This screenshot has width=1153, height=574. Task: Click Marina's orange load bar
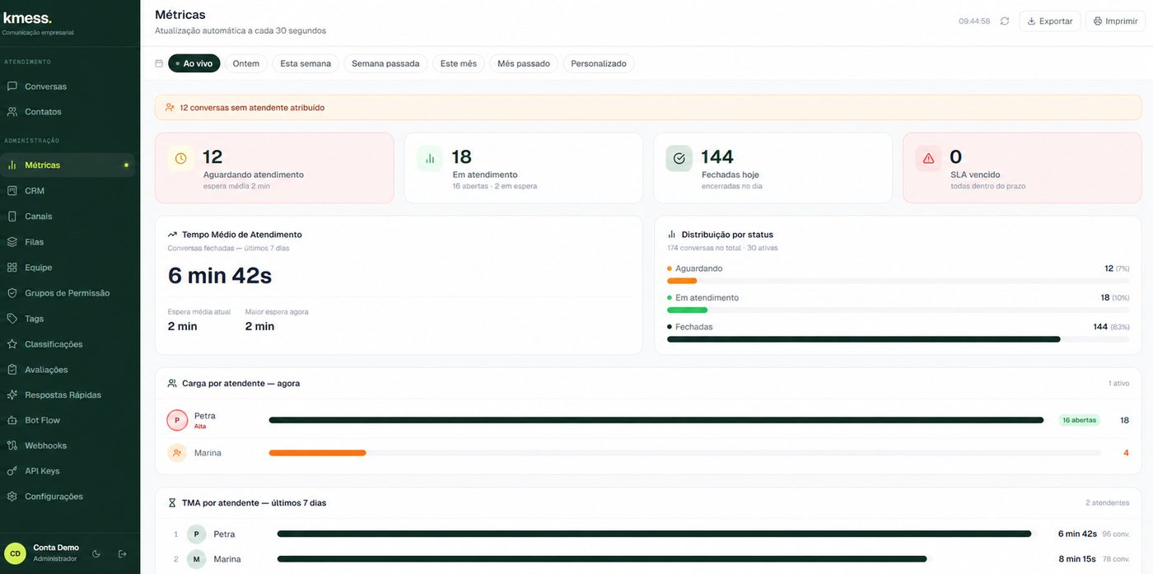pos(317,453)
